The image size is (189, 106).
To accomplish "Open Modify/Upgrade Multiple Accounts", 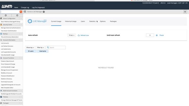I will 11,94.
